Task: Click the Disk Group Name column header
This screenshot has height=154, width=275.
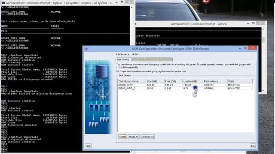Action: (x=132, y=81)
